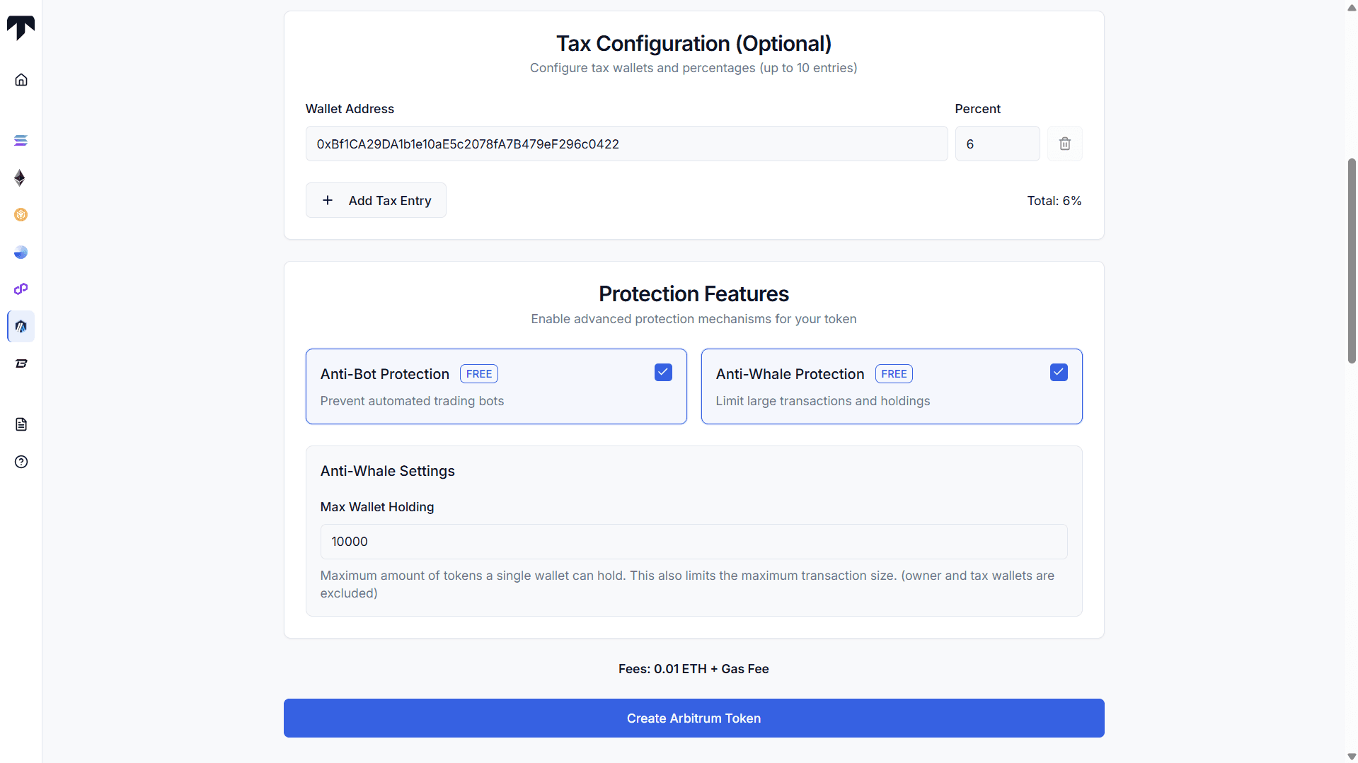Click the home icon in sidebar

(x=21, y=80)
